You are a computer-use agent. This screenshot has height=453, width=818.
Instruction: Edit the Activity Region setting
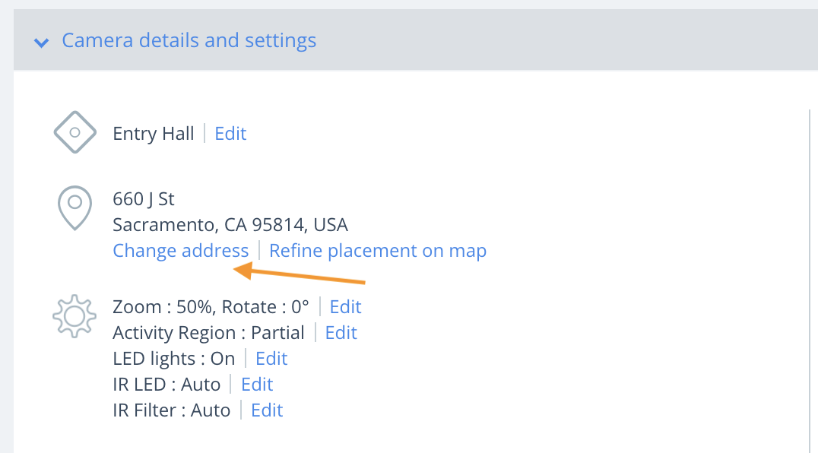[x=340, y=332]
